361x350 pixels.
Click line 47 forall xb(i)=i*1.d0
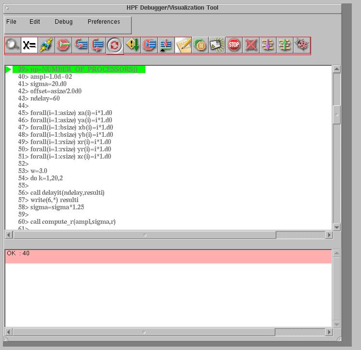(x=65, y=128)
